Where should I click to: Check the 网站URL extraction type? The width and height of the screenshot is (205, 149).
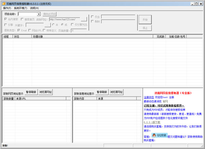point(29,30)
